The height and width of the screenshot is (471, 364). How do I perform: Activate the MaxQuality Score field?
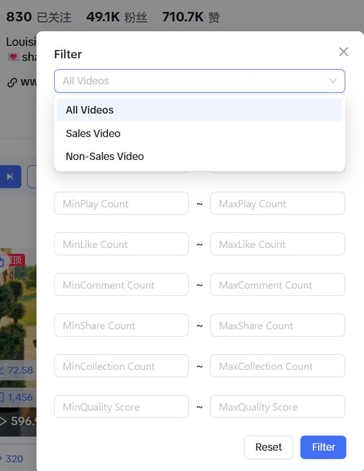click(277, 406)
